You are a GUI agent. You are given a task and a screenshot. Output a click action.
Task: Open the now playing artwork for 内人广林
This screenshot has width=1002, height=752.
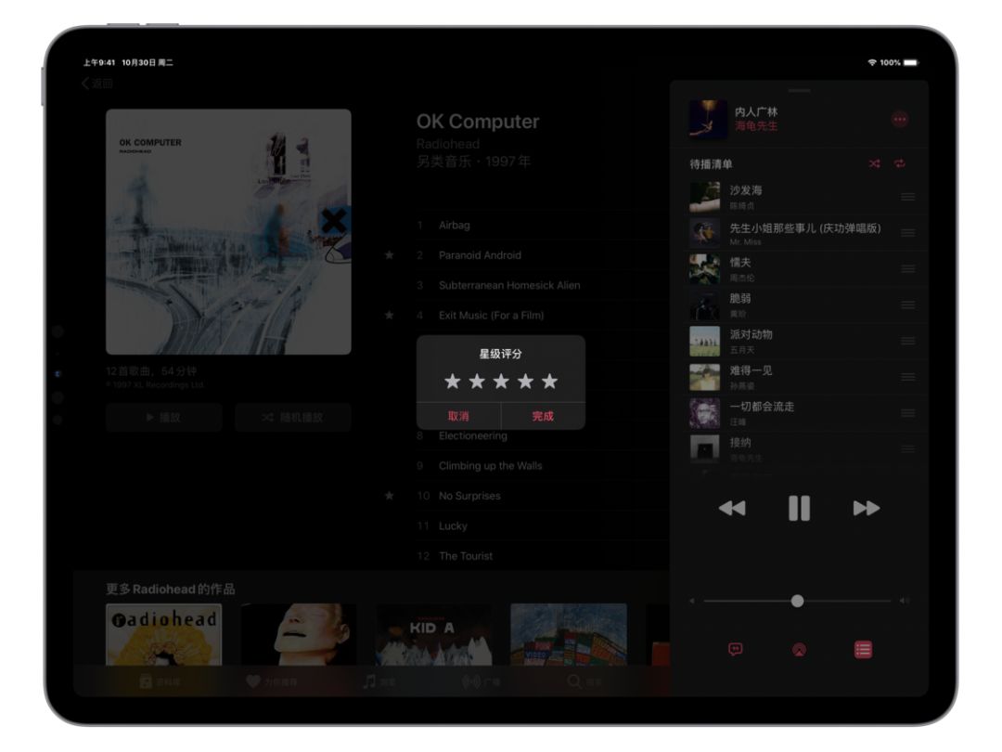(x=707, y=119)
